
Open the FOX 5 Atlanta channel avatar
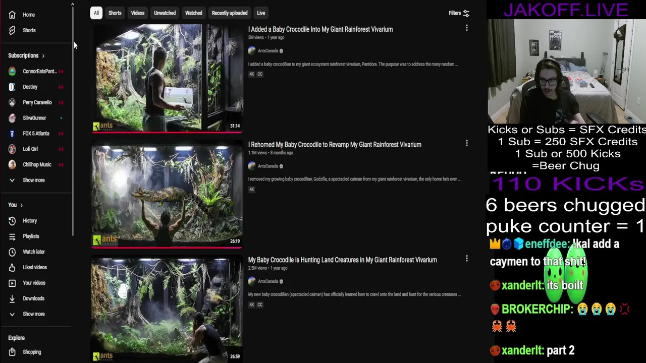pos(12,134)
